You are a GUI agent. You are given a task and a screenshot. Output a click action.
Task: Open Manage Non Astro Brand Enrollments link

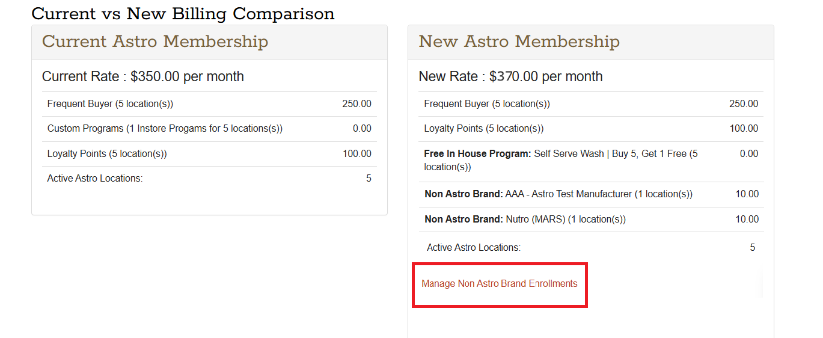click(x=499, y=284)
